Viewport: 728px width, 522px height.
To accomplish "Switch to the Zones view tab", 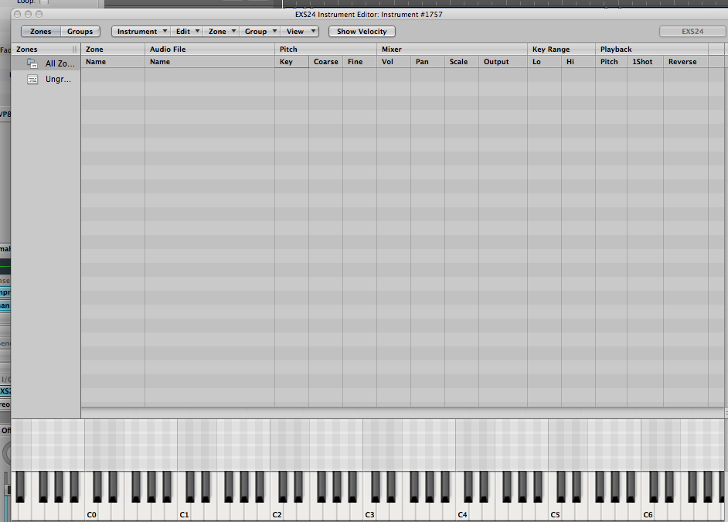I will 41,32.
